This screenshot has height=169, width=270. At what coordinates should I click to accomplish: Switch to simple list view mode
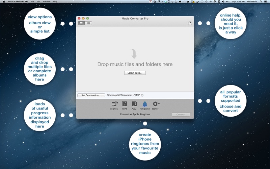[88, 23]
